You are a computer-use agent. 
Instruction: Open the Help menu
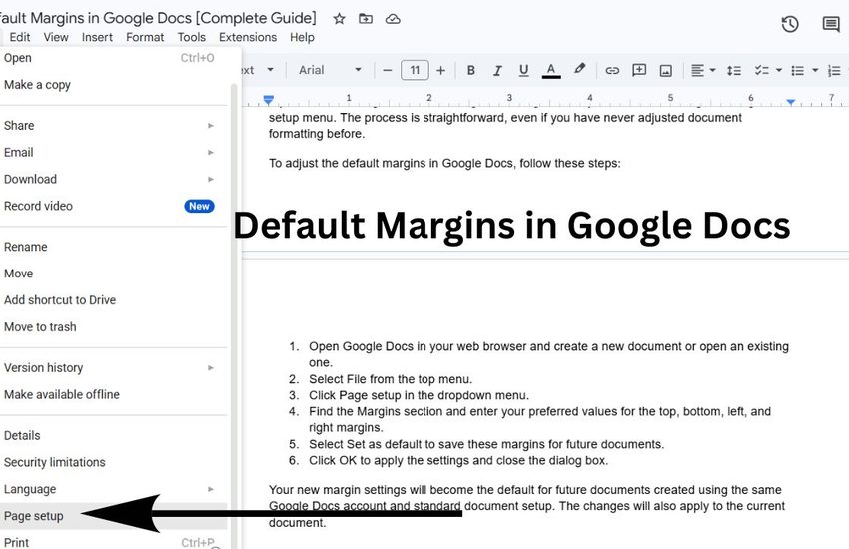(x=302, y=37)
